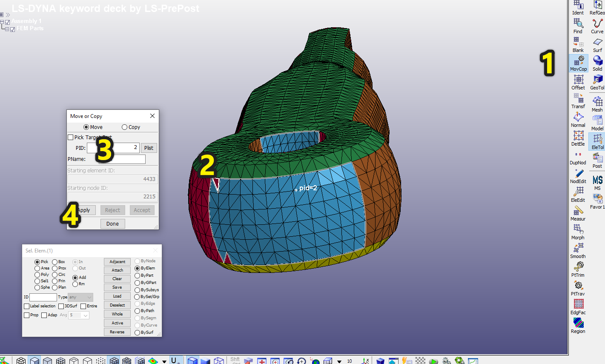605x364 pixels.
Task: Switch to the Post tool group
Action: 597,160
